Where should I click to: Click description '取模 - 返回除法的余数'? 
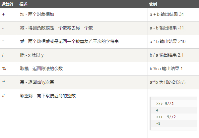(41, 69)
